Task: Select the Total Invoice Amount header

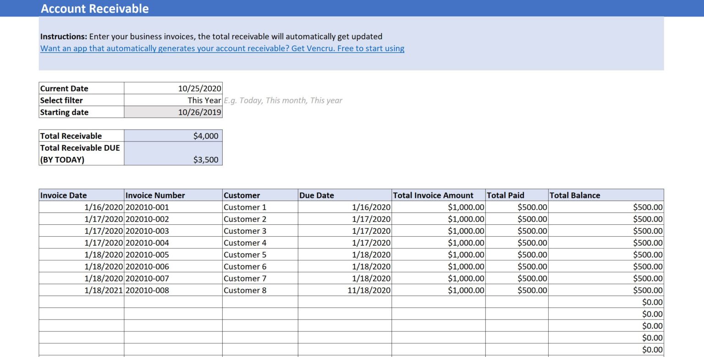Action: [433, 195]
